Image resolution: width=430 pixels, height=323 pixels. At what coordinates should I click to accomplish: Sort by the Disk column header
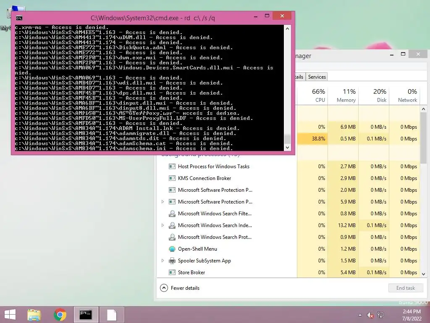coord(374,95)
